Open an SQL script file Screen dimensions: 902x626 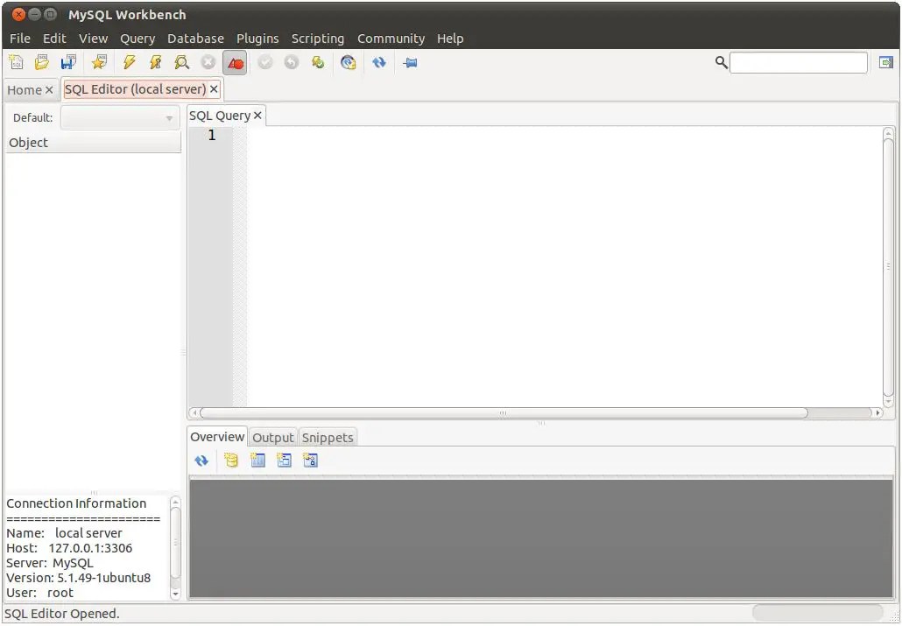42,62
